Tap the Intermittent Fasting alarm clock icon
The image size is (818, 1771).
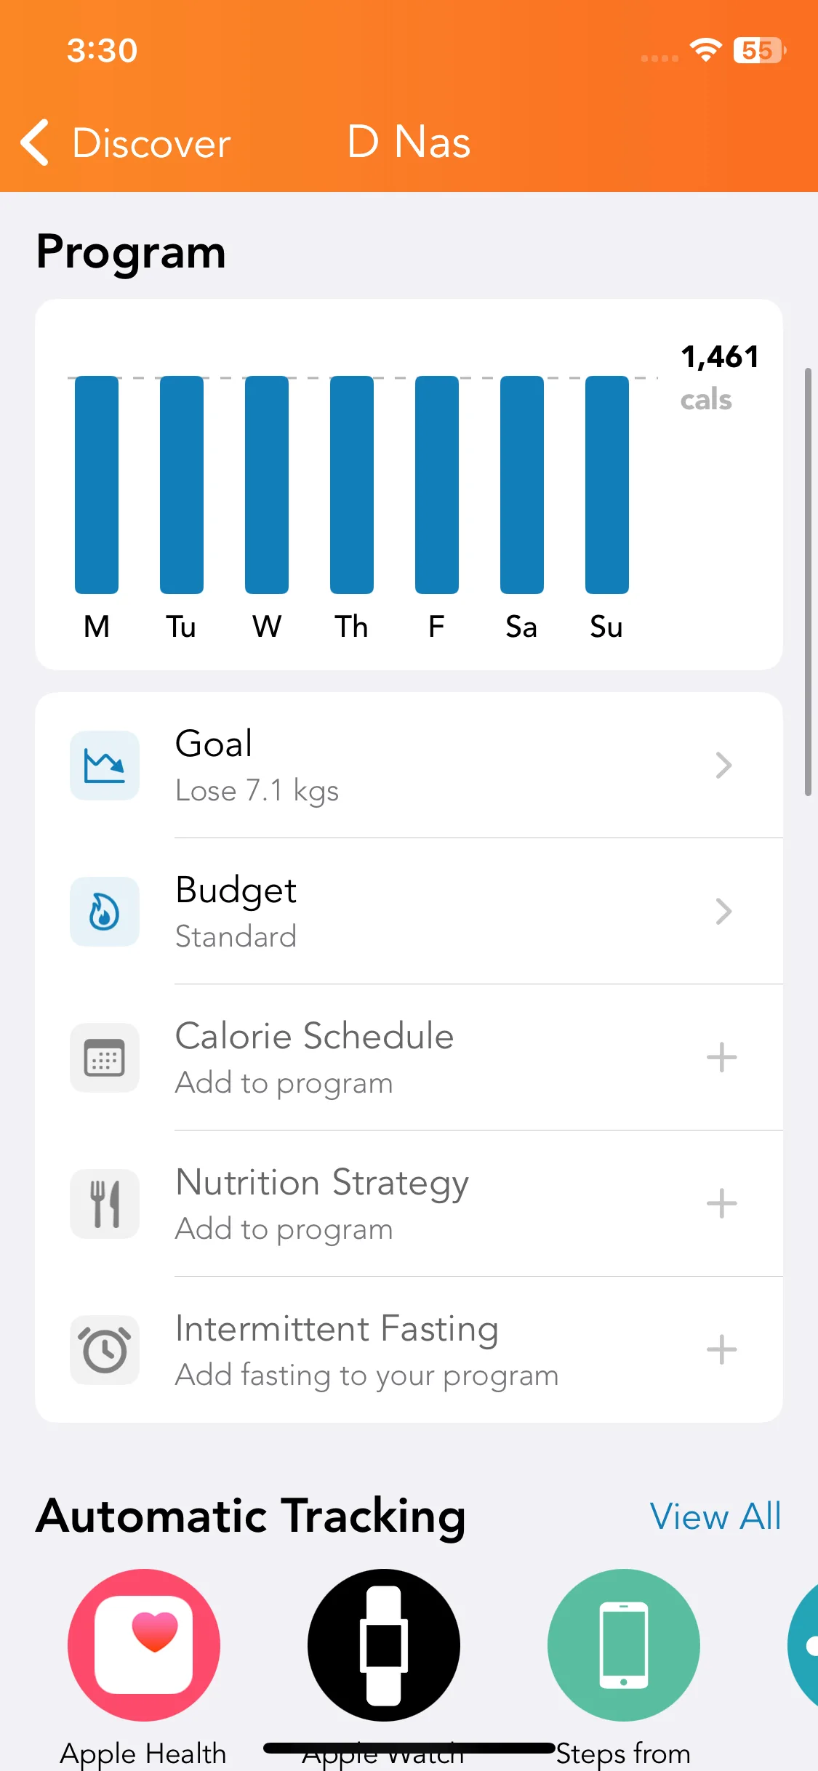click(x=105, y=1350)
